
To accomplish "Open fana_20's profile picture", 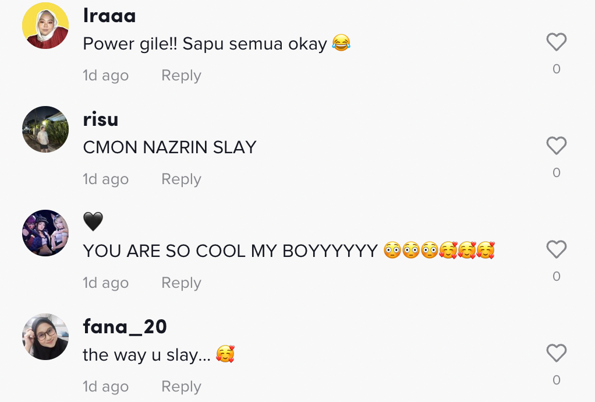I will (x=45, y=337).
